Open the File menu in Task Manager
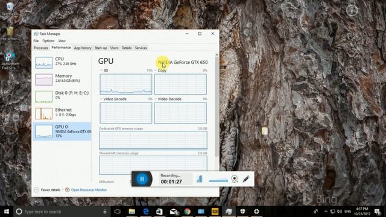 click(x=36, y=41)
